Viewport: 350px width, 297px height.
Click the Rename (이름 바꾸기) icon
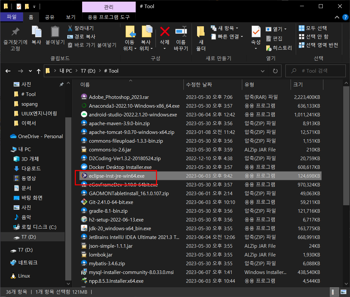click(181, 32)
